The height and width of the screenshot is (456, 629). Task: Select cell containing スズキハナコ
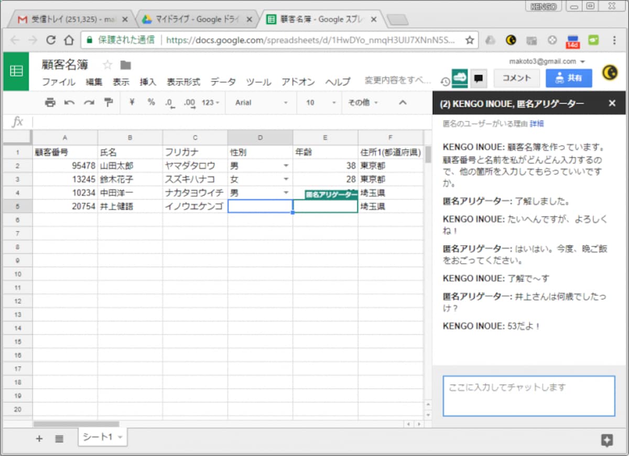tap(195, 179)
